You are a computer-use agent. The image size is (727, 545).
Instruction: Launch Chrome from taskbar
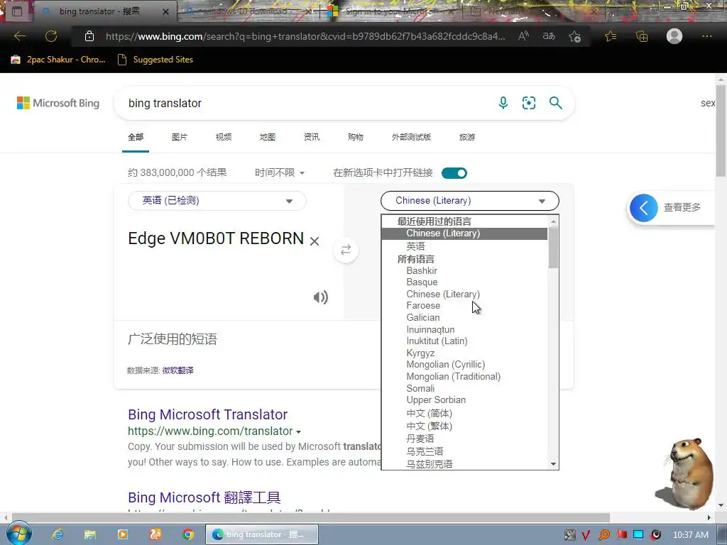[187, 535]
